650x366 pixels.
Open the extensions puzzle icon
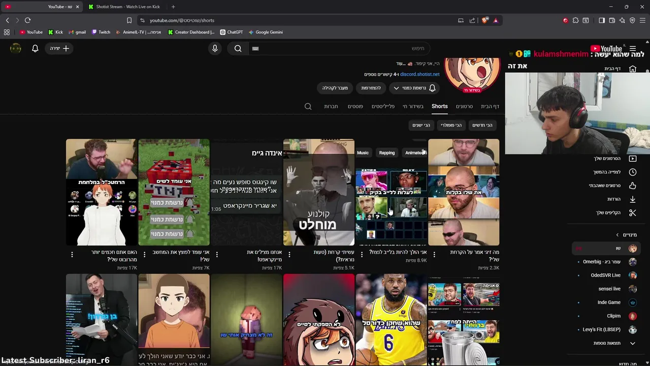(x=575, y=20)
